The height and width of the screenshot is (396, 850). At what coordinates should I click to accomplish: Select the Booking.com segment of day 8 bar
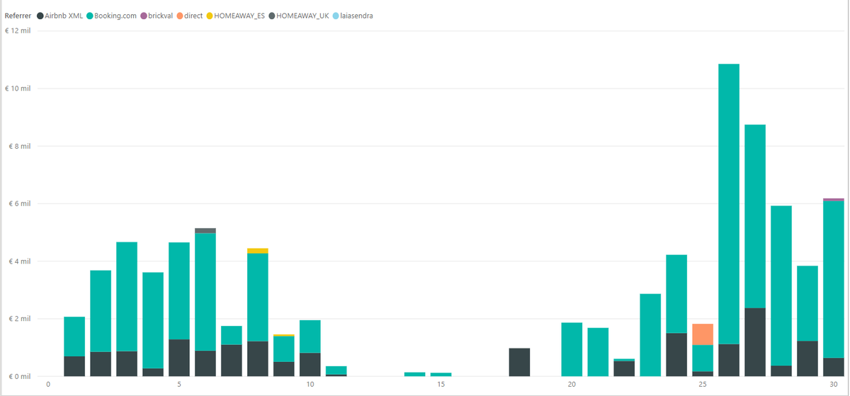257,298
